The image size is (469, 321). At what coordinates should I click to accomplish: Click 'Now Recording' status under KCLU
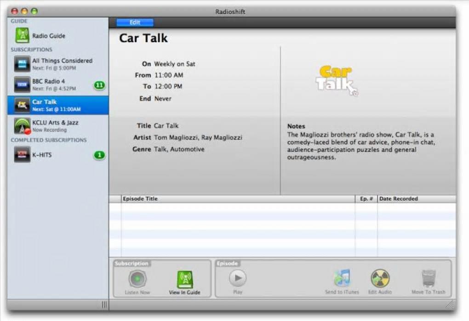click(49, 130)
